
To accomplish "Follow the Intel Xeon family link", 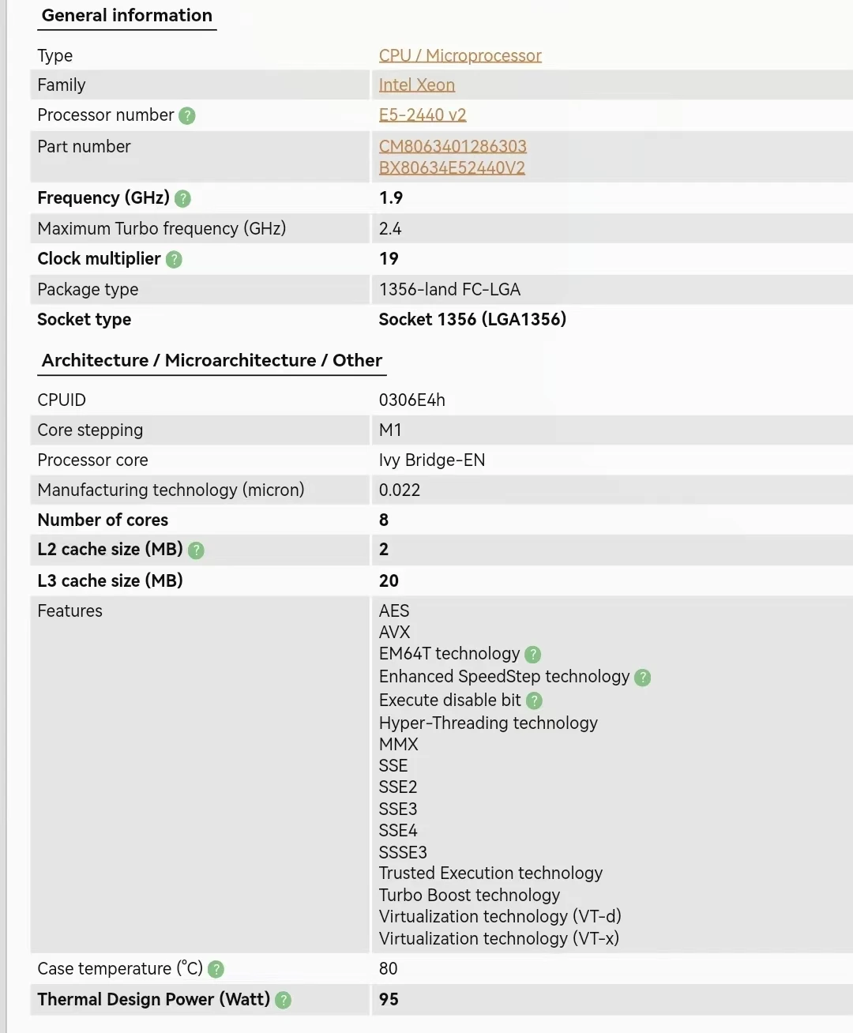I will pos(416,85).
